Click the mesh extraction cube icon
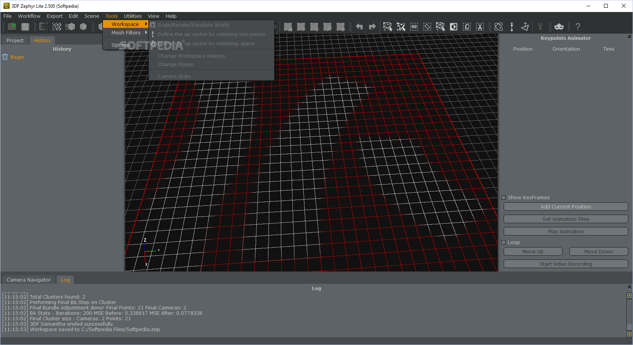 click(x=70, y=27)
